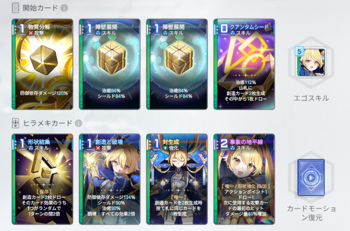The image size is (350, 231).
Task: Open info icon beside 開始カード heading
Action: click(65, 8)
